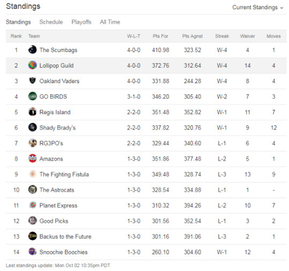Open the Current Standings dropdown
Screen dimensions: 289x271
(258, 8)
